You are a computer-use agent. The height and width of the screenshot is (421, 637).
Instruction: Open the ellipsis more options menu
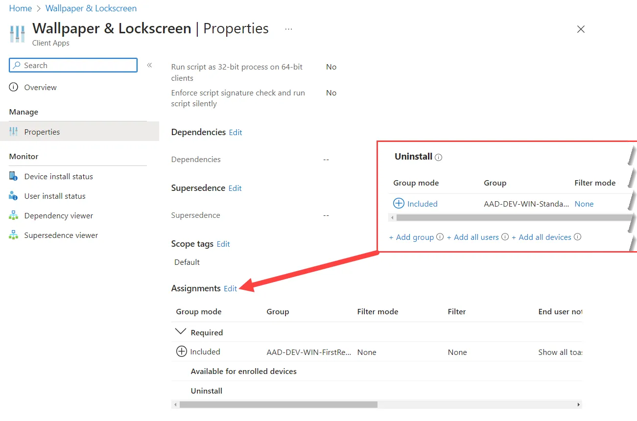pyautogui.click(x=288, y=29)
